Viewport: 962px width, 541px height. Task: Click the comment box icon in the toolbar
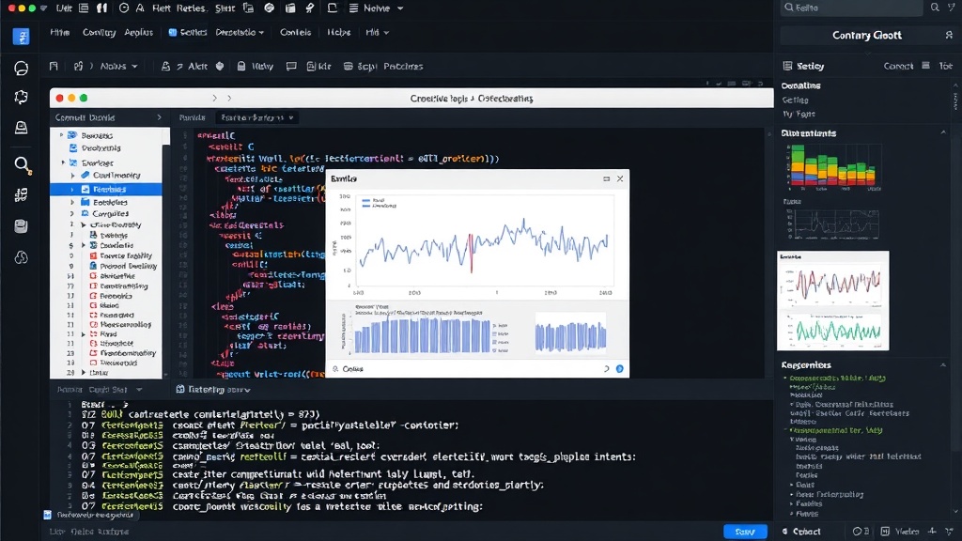point(291,67)
